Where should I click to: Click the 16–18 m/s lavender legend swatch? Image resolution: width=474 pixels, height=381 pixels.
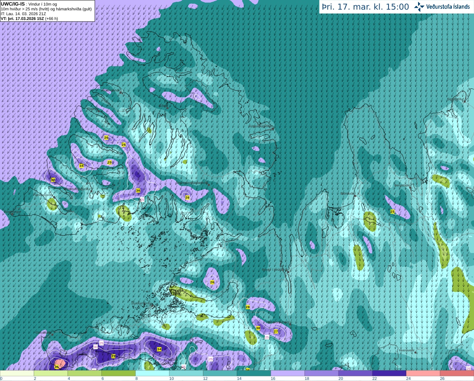(288, 373)
